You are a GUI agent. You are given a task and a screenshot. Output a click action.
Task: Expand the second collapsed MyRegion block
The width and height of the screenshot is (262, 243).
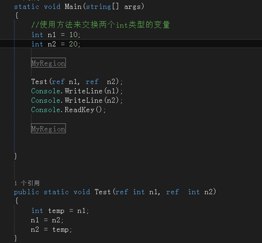(x=48, y=128)
